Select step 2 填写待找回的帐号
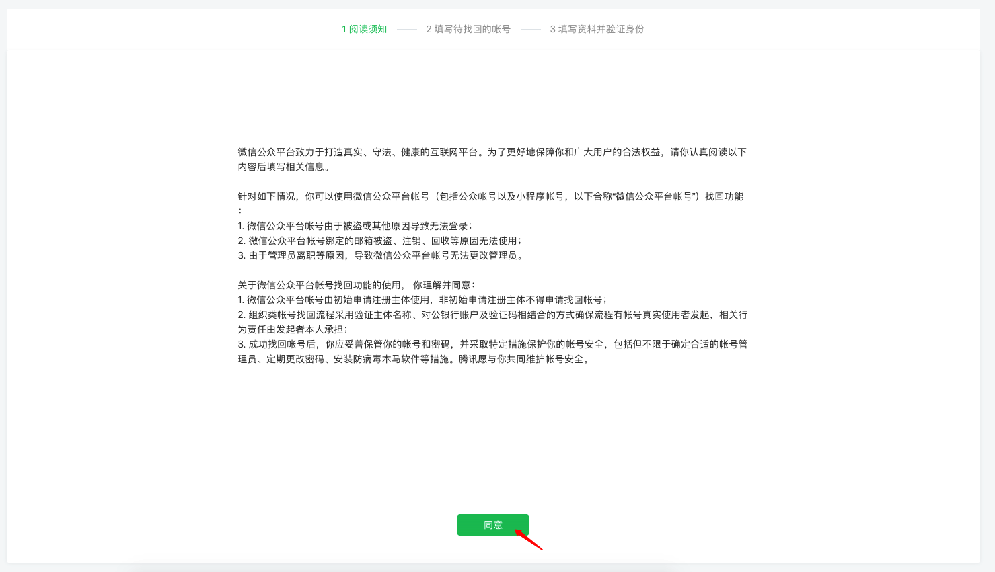995x572 pixels. point(468,29)
